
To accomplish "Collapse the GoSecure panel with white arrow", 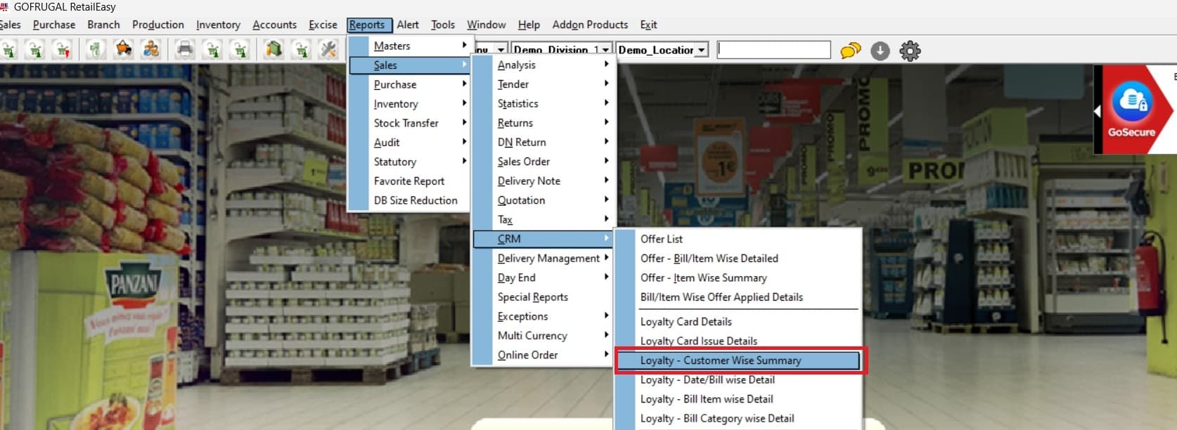I will tap(1097, 111).
